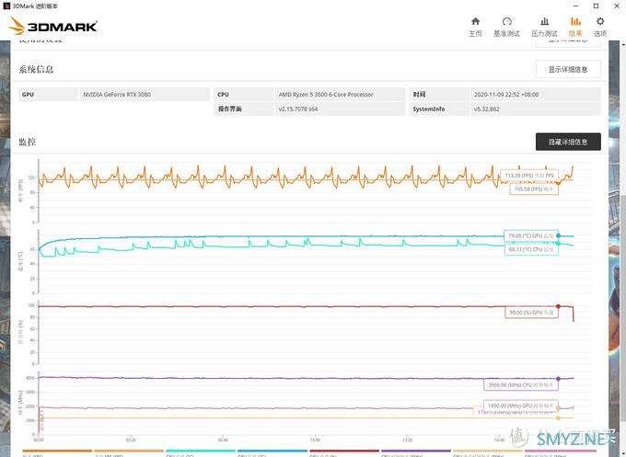626x457 pixels.
Task: Toggle the purple legend bar series
Action: tap(416, 451)
